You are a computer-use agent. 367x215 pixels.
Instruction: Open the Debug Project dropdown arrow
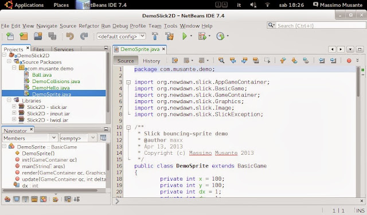(209, 36)
